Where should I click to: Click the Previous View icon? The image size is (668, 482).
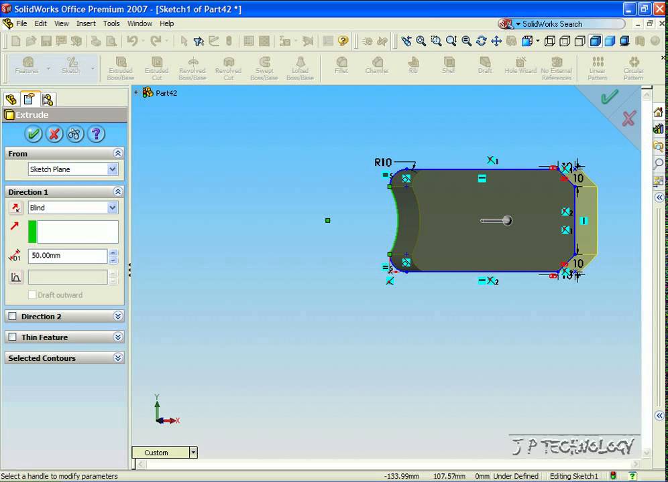[x=406, y=41]
